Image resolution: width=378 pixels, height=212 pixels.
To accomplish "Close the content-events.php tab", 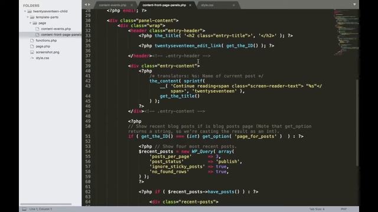I will click(132, 5).
